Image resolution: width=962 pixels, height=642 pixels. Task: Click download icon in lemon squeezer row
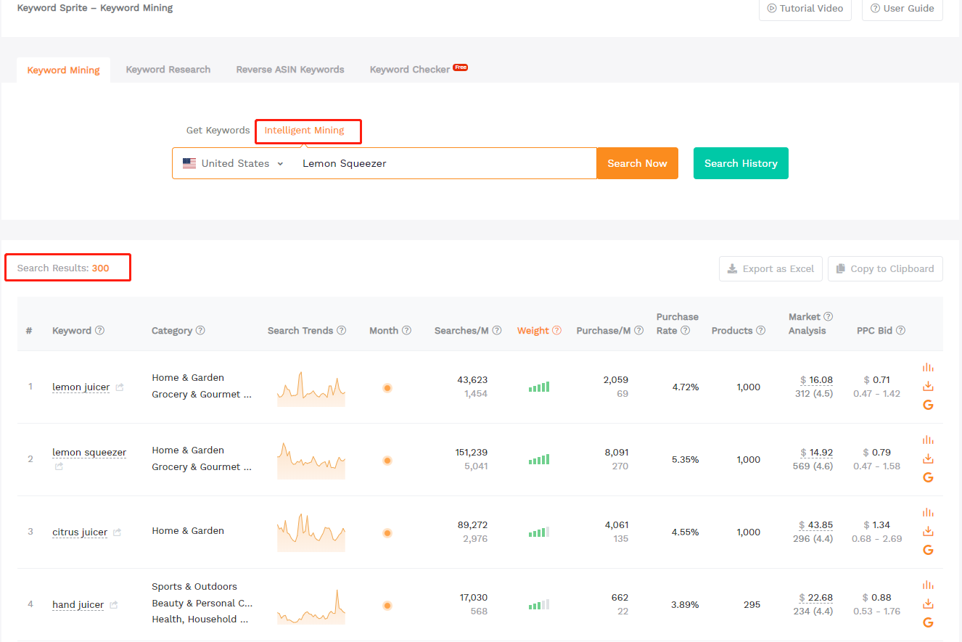928,458
